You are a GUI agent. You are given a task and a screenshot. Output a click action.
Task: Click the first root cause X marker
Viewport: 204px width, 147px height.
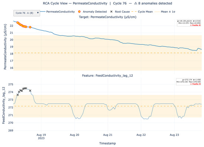[18, 95]
